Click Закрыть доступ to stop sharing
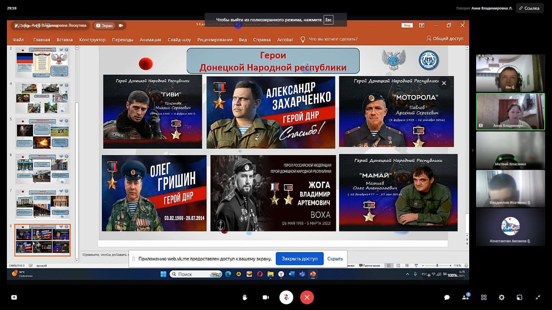Viewport: 552px width, 310px height. 299,259
